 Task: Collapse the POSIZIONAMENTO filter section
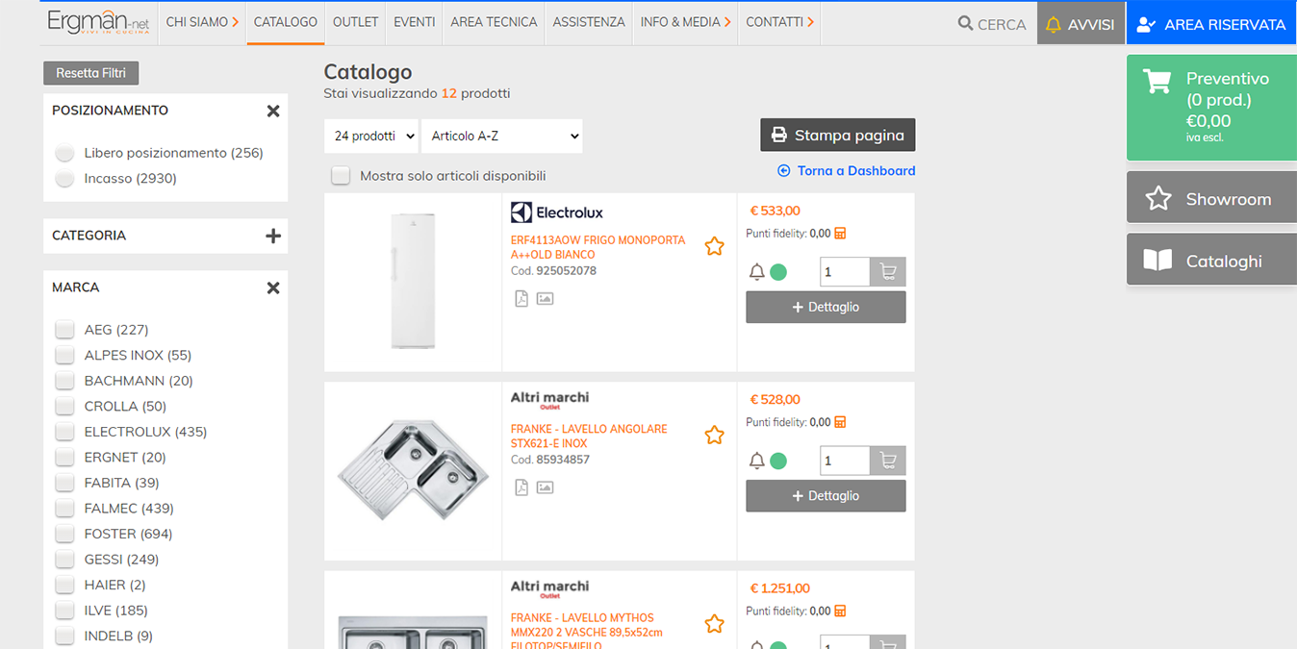click(273, 112)
